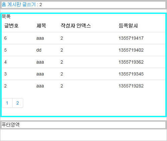Select the title 'aaa' in post 6
The height and width of the screenshot is (141, 167).
point(40,38)
